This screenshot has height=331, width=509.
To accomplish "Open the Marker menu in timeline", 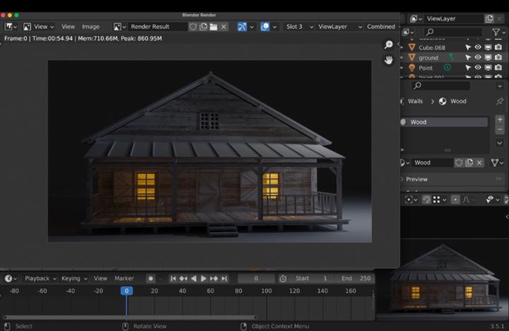I will (x=124, y=279).
